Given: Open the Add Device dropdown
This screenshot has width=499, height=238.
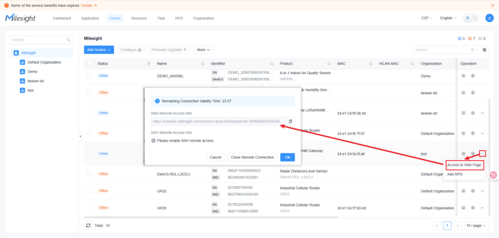Looking at the screenshot, I should (x=99, y=50).
